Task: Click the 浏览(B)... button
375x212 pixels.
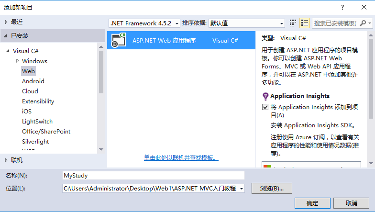Action: pyautogui.click(x=272, y=189)
